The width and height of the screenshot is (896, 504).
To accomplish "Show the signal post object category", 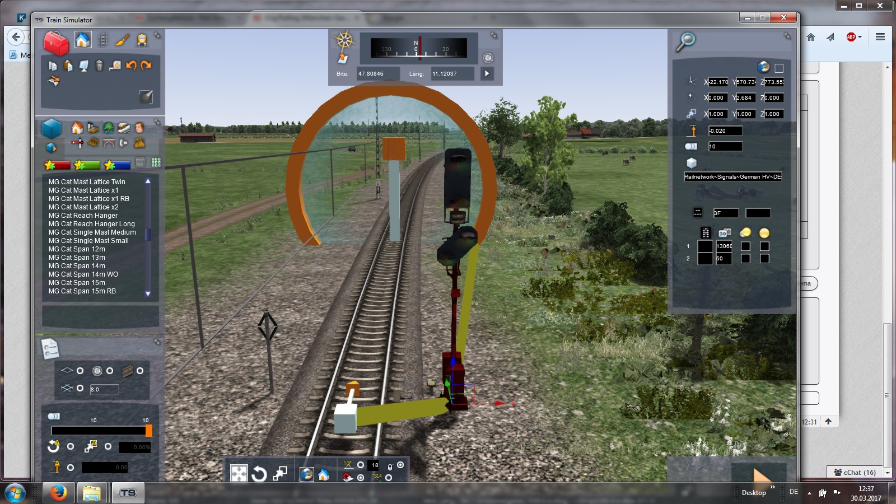I will point(77,143).
